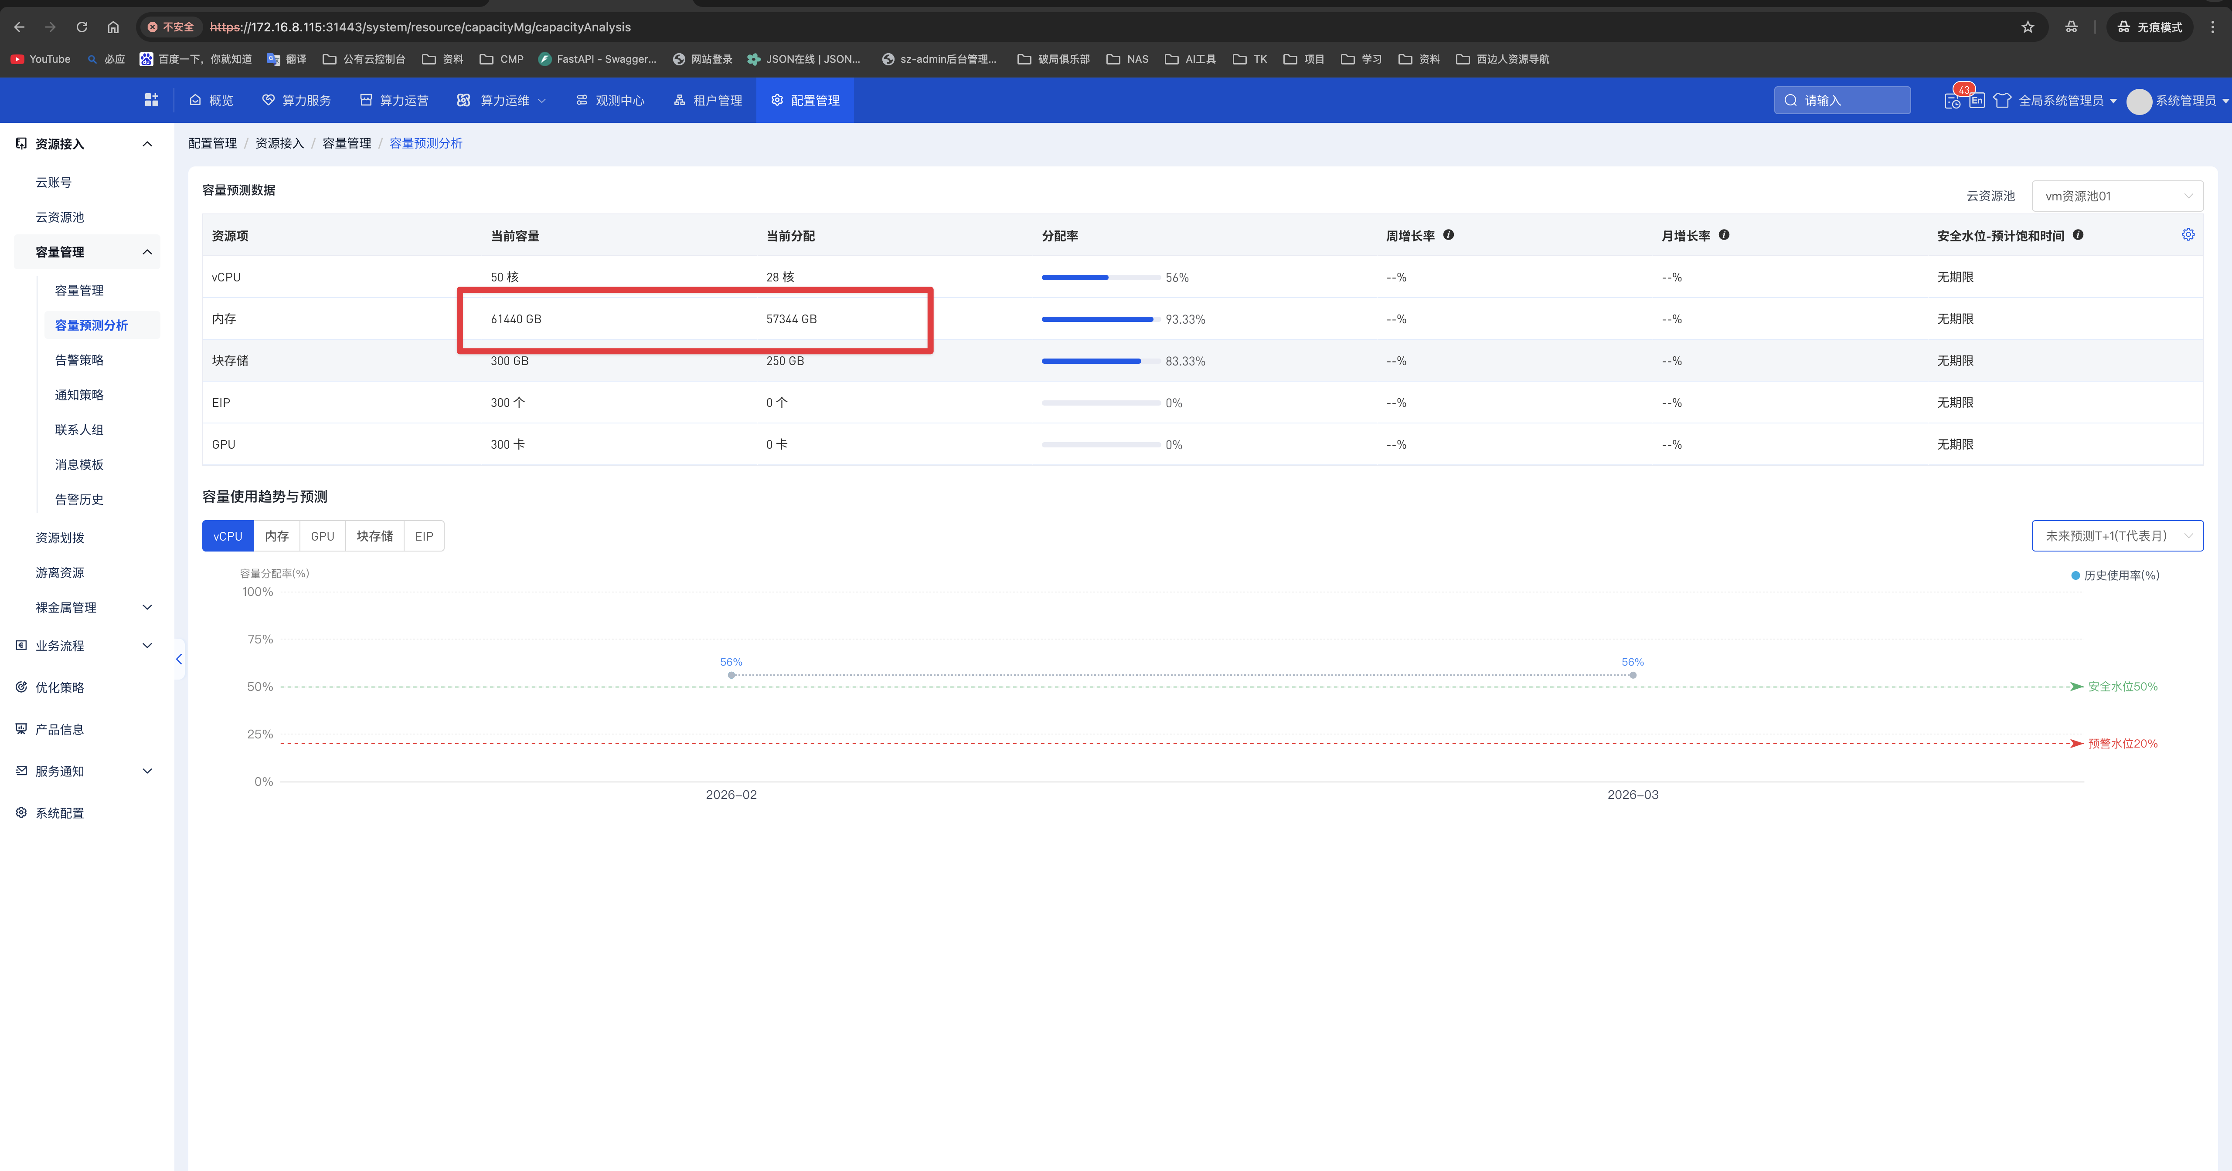Screen dimensions: 2232x1171
Task: Select the 块存储 chart tab
Action: click(x=374, y=536)
